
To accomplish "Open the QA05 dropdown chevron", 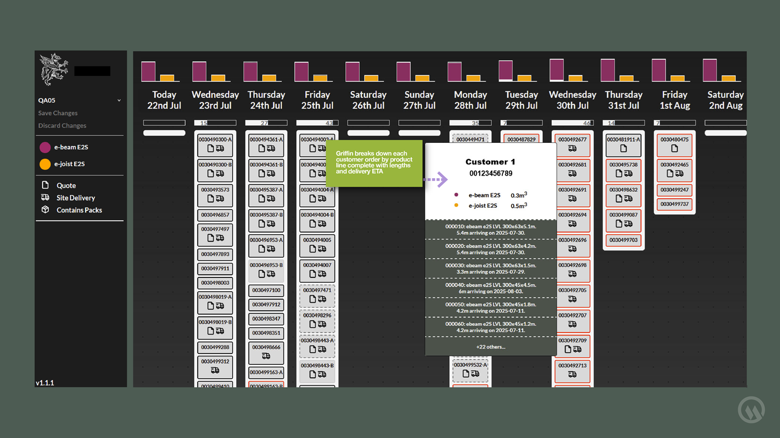I will pyautogui.click(x=119, y=100).
